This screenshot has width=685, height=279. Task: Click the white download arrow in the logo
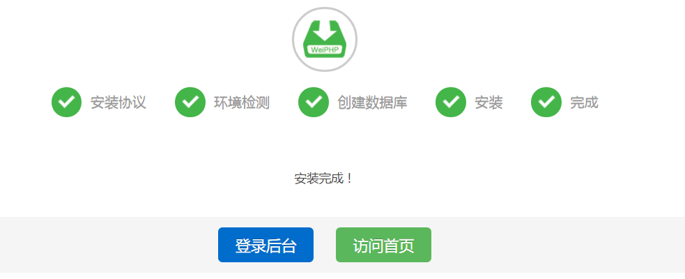pyautogui.click(x=325, y=31)
